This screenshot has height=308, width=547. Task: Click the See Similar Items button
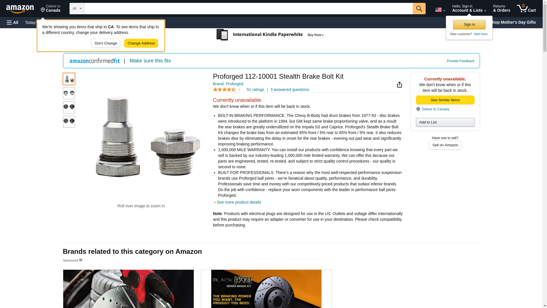[445, 100]
